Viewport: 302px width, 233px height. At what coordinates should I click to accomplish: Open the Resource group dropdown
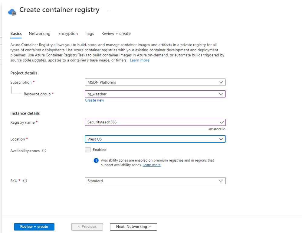[x=155, y=94]
